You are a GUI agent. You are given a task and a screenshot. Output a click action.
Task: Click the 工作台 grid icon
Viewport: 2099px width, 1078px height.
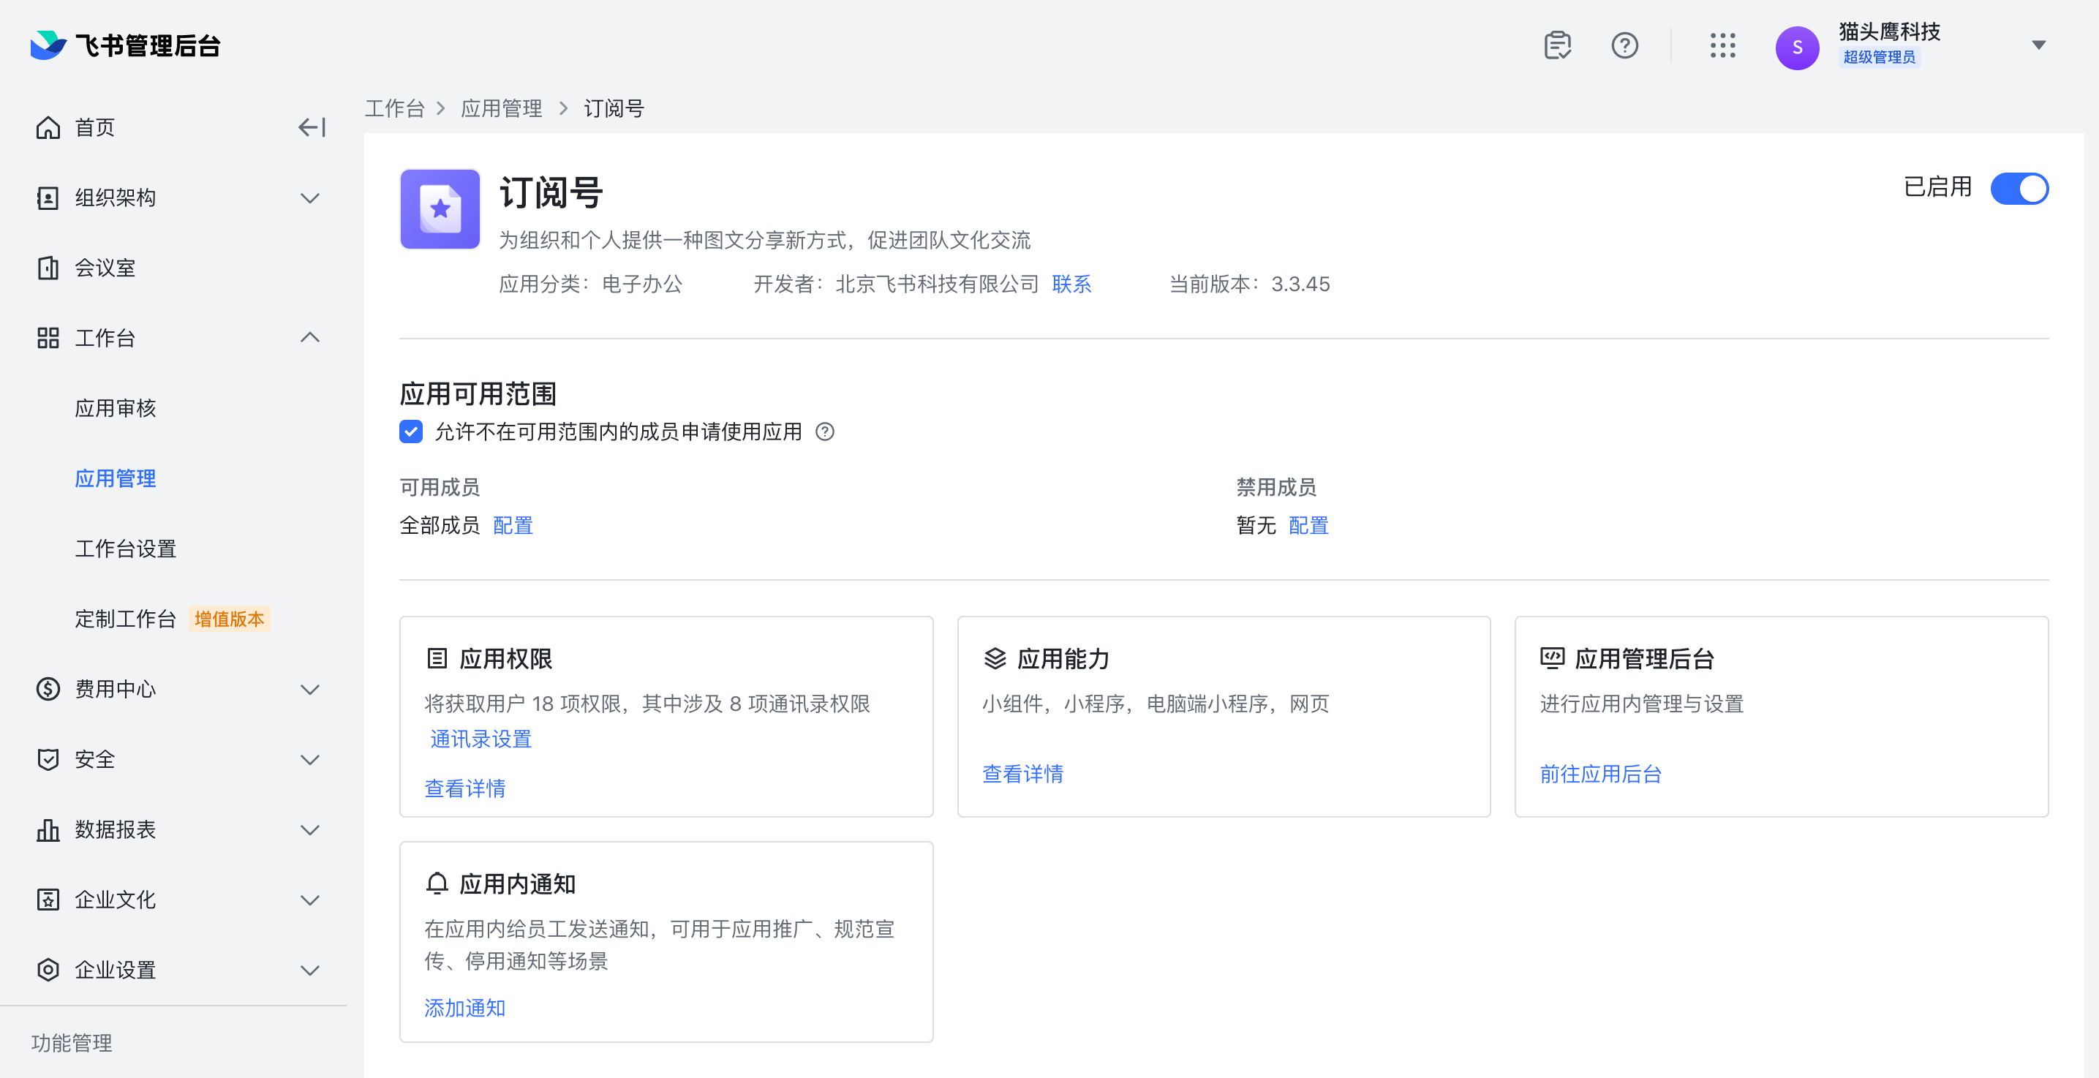(x=48, y=337)
